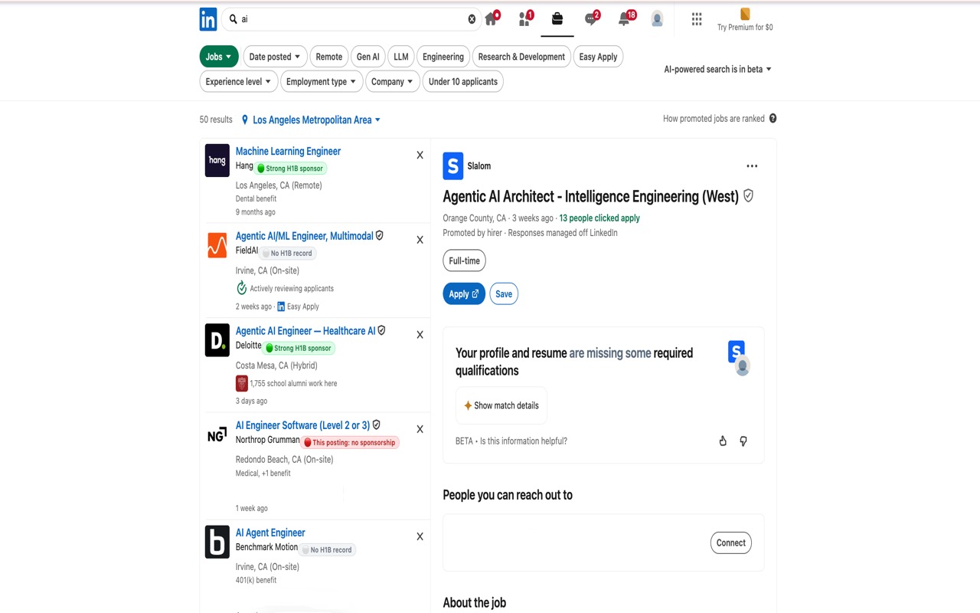Toggle the Engineering filter
The image size is (980, 613).
[x=443, y=57]
